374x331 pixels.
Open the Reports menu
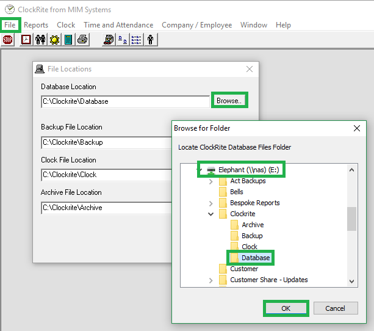tap(36, 25)
